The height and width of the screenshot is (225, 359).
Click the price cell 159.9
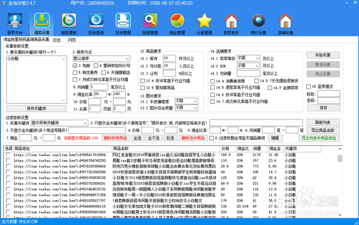[x=225, y=155]
